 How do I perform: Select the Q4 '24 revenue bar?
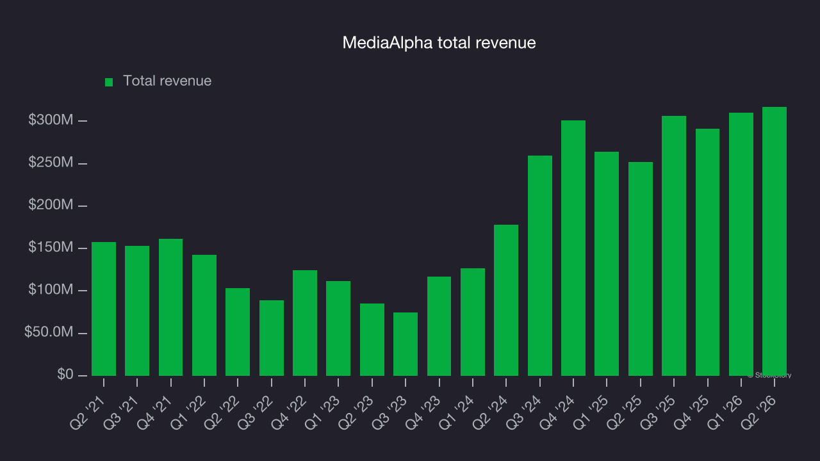pyautogui.click(x=573, y=248)
